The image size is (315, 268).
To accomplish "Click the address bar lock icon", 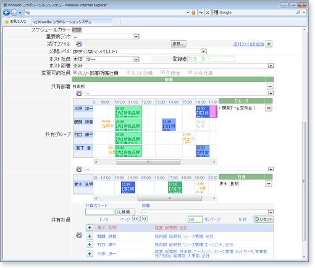I will coord(193,12).
